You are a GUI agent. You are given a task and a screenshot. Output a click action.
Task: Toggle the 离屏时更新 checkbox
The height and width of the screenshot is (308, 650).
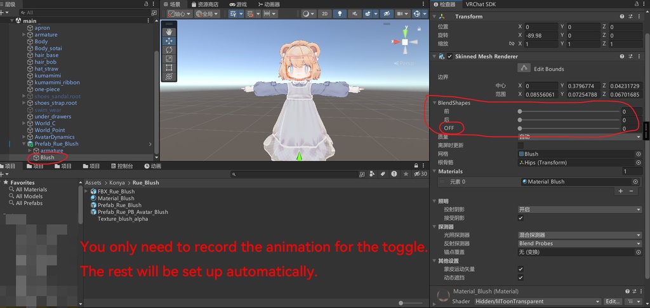point(521,145)
